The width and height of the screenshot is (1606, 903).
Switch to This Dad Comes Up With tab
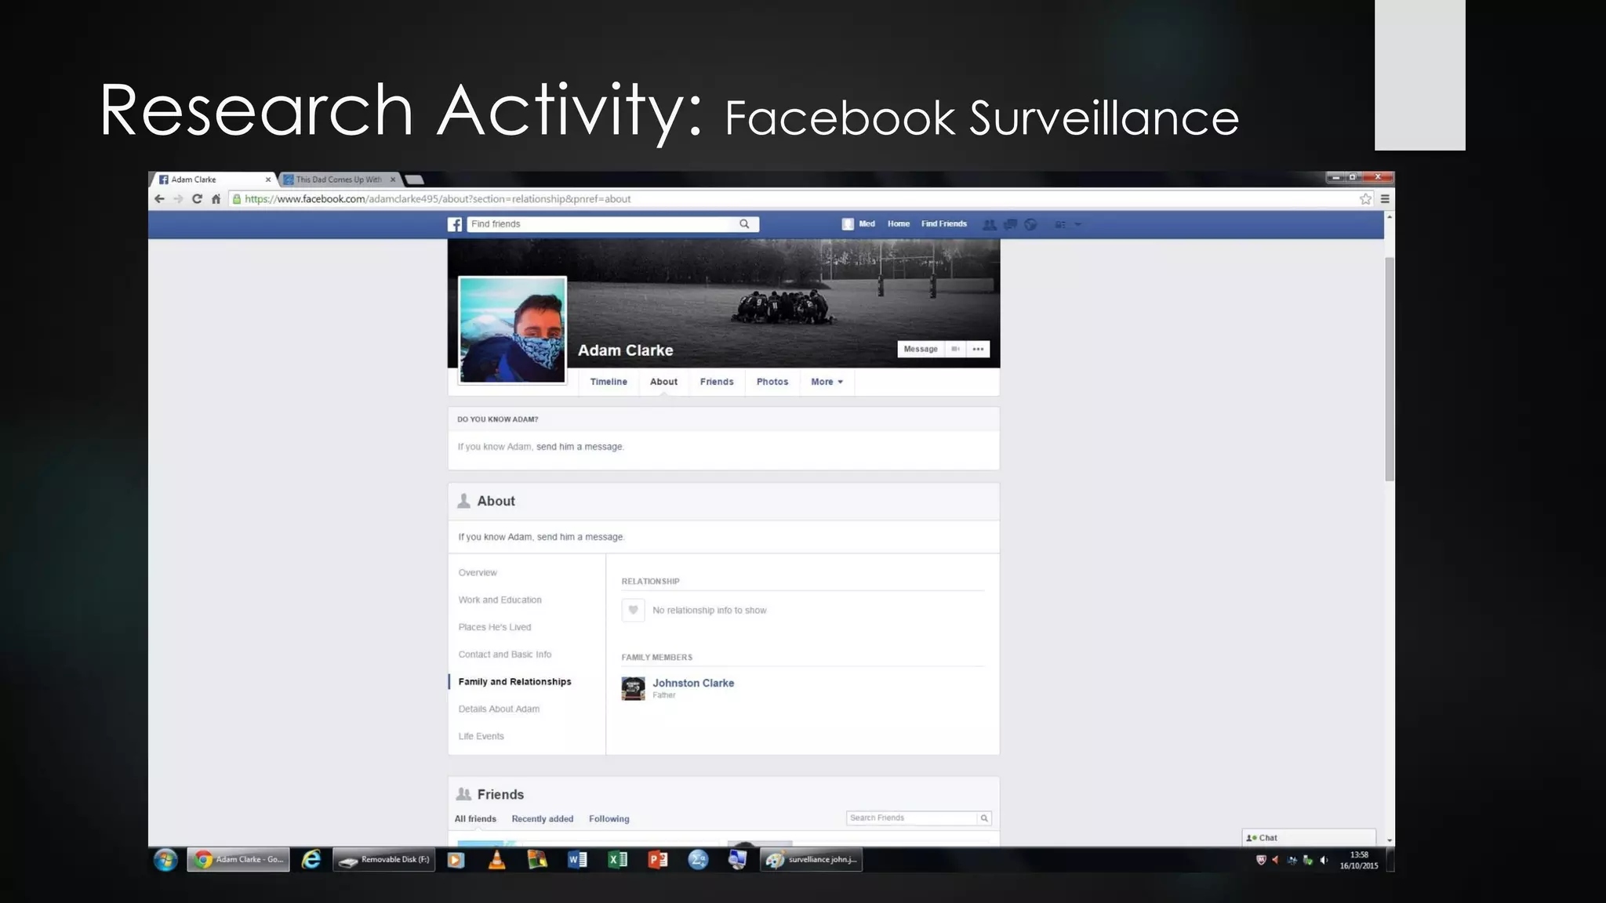[x=340, y=180]
